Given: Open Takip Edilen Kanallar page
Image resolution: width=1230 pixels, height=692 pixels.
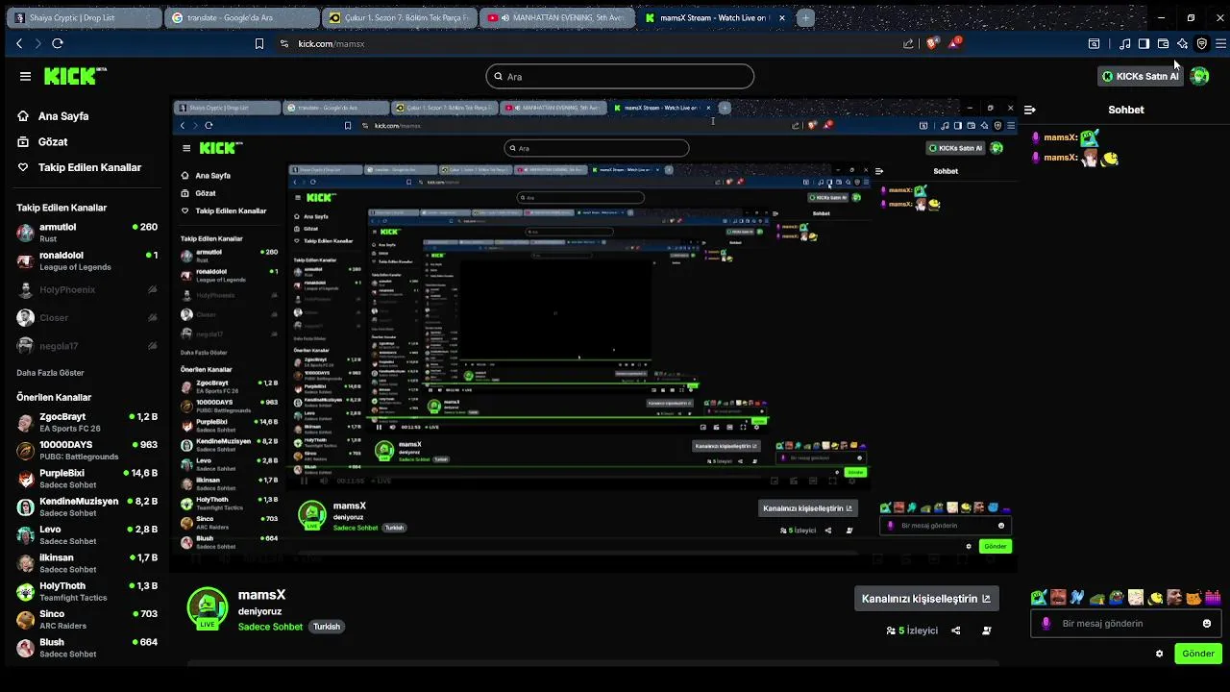Looking at the screenshot, I should coord(80,167).
